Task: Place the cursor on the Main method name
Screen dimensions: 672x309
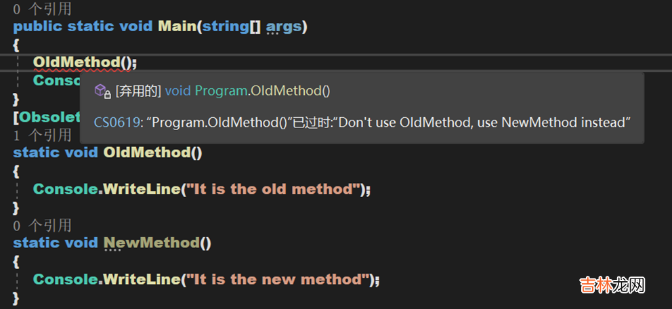Action: 175,26
